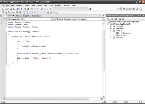Click the Save All toolbar icon
This screenshot has height=104, width=145.
coord(17,9)
